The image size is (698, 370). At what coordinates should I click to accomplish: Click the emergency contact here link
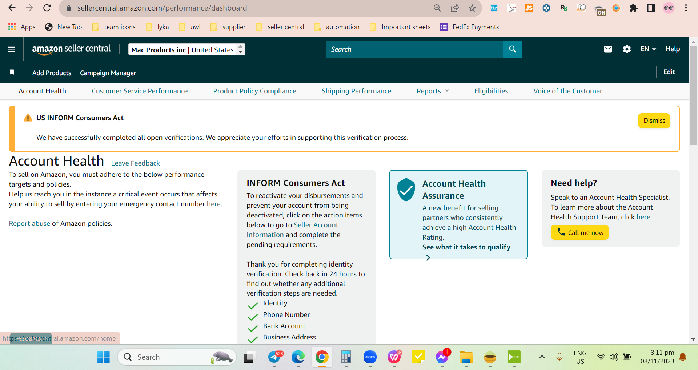[213, 204]
